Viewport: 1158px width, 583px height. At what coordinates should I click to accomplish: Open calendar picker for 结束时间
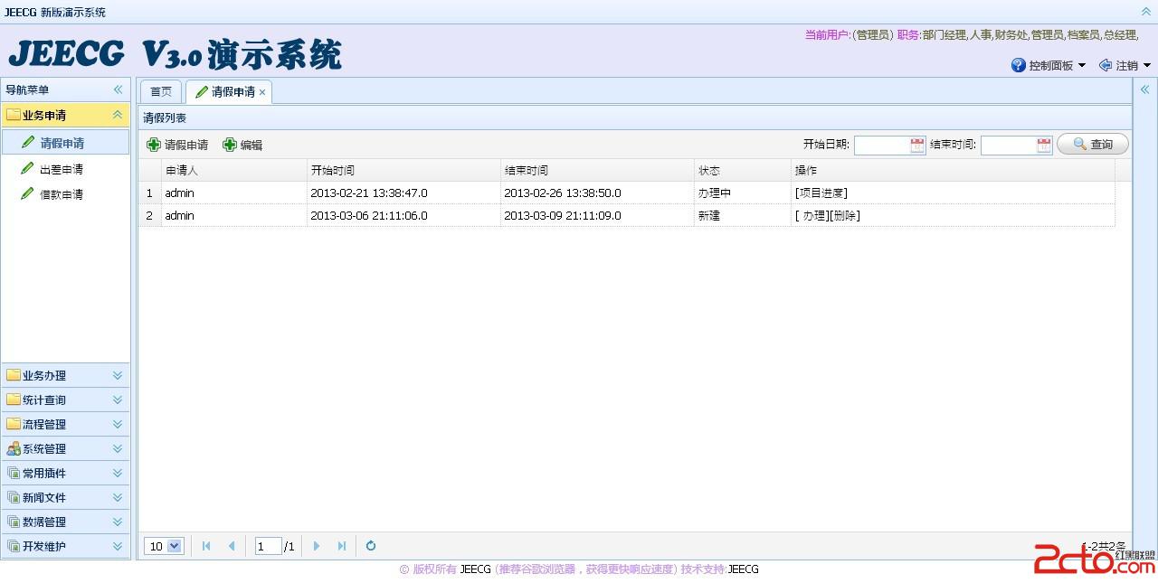1044,145
